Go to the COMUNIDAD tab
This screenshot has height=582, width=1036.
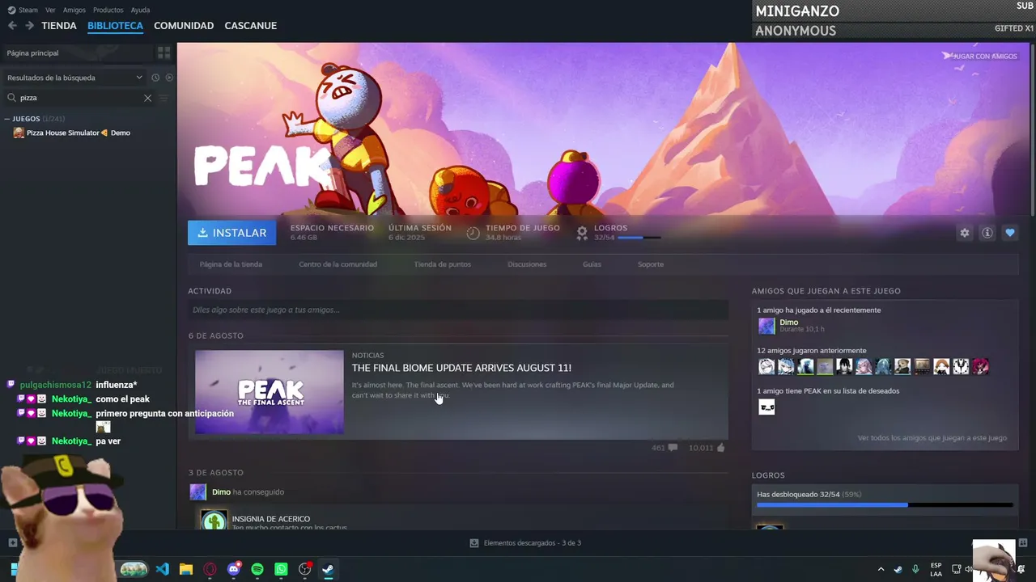(184, 26)
